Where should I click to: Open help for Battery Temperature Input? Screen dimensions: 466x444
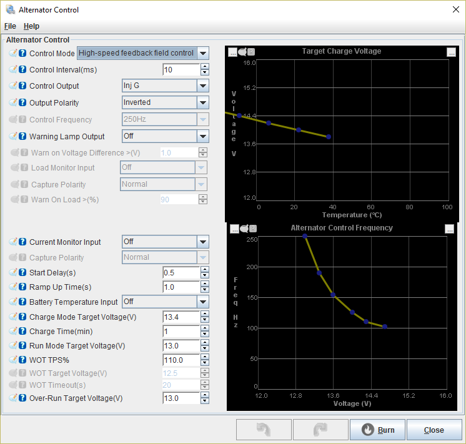click(22, 302)
